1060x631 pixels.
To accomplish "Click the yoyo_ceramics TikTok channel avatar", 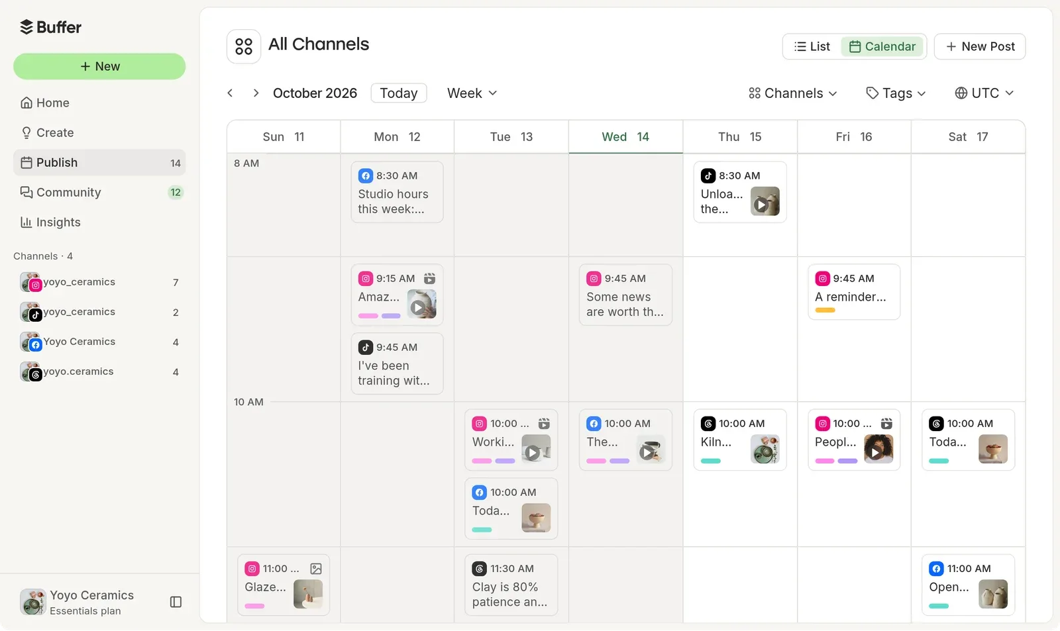I will [31, 313].
